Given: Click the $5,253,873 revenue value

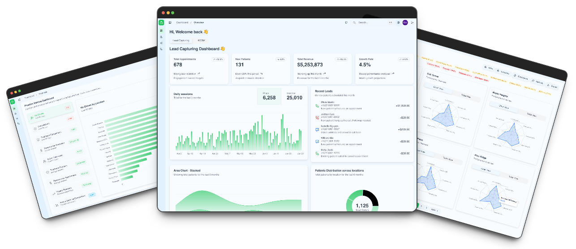Looking at the screenshot, I should click(310, 64).
